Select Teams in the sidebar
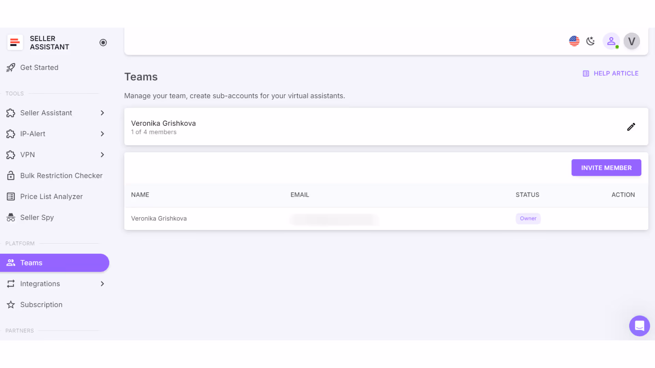Screen dimensions: 655x368 [55, 263]
